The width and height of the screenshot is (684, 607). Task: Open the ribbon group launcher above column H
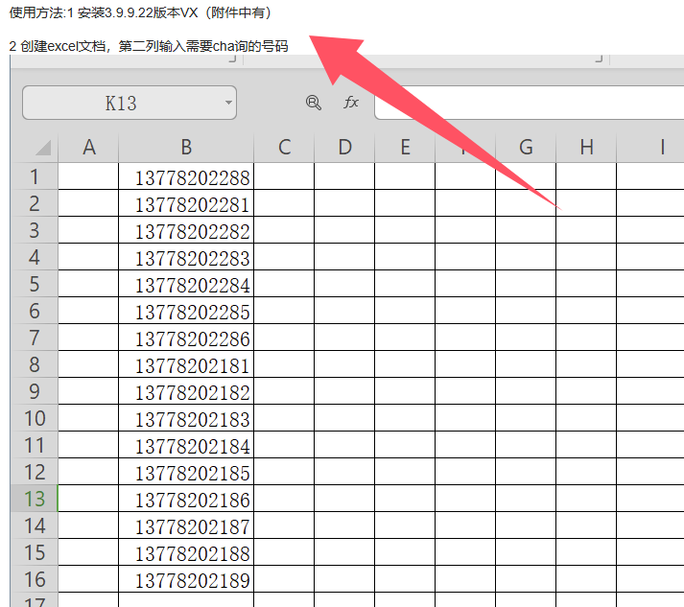point(599,59)
